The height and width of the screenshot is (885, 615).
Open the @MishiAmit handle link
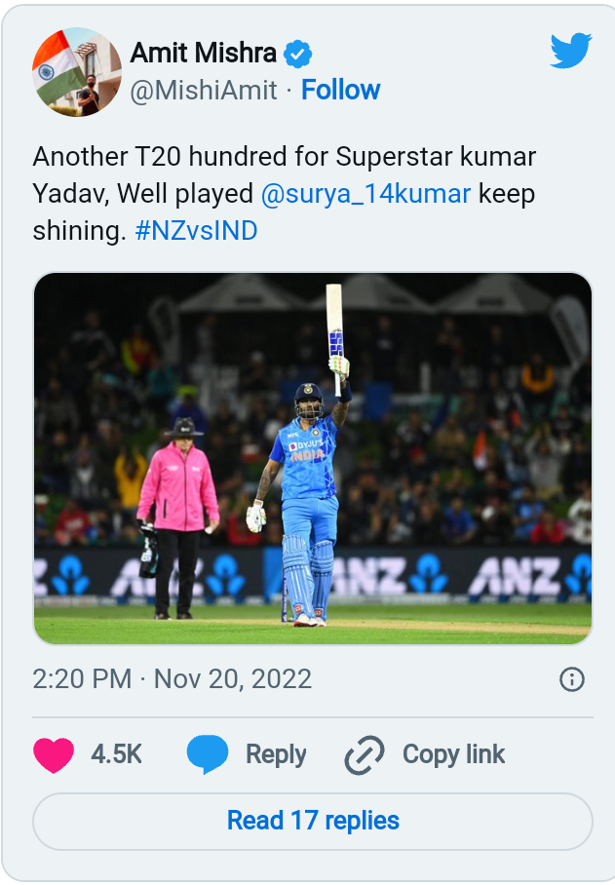point(204,91)
